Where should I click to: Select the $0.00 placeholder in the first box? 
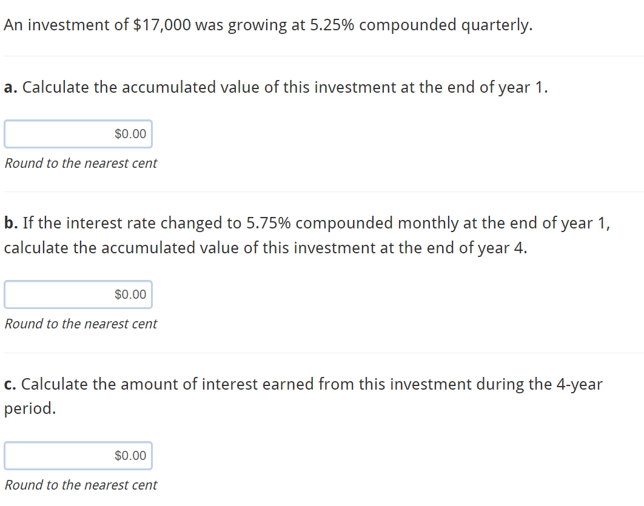click(129, 134)
